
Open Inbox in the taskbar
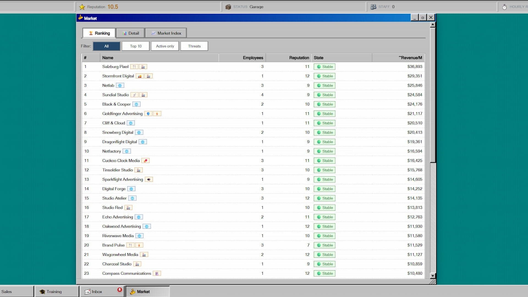[102, 291]
